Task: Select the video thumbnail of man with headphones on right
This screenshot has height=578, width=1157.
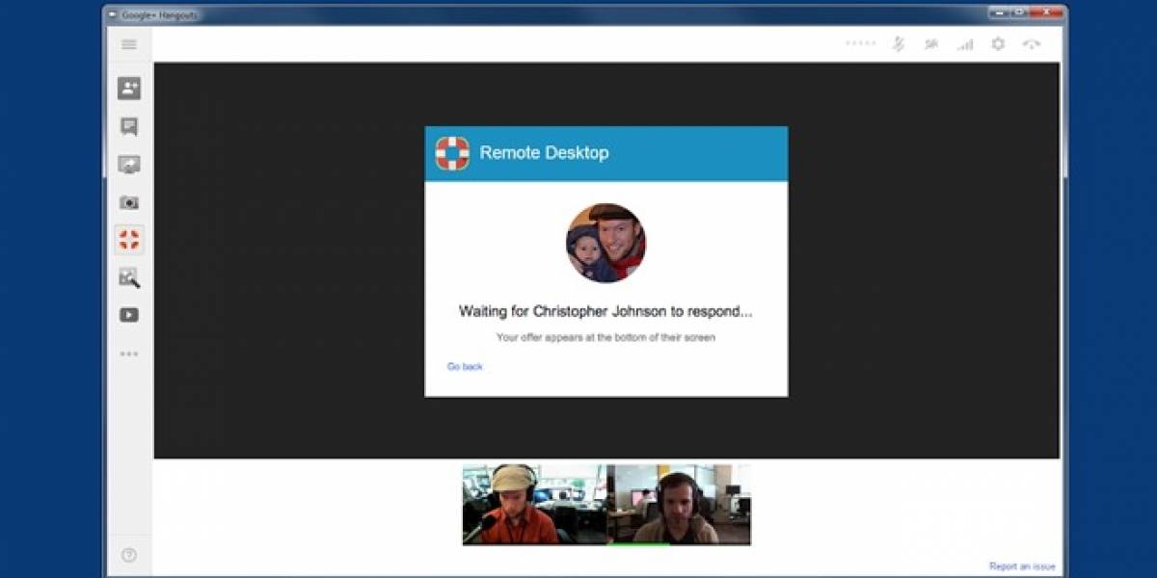Action: click(679, 505)
